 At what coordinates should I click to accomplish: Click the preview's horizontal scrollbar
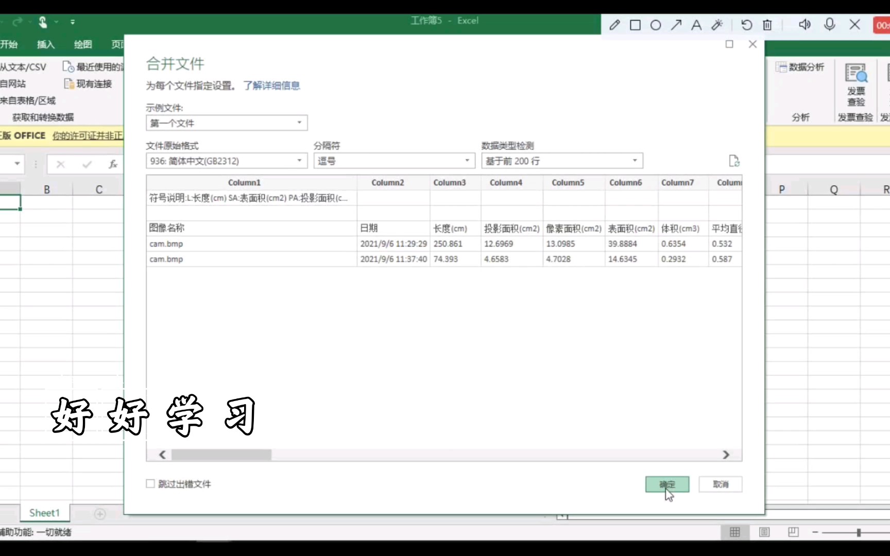pyautogui.click(x=220, y=455)
